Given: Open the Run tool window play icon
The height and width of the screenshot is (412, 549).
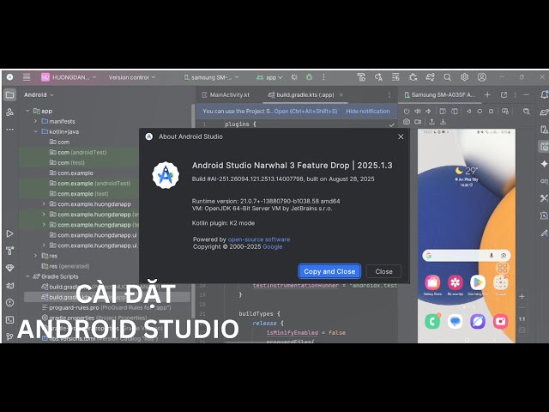Looking at the screenshot, I should [x=9, y=233].
